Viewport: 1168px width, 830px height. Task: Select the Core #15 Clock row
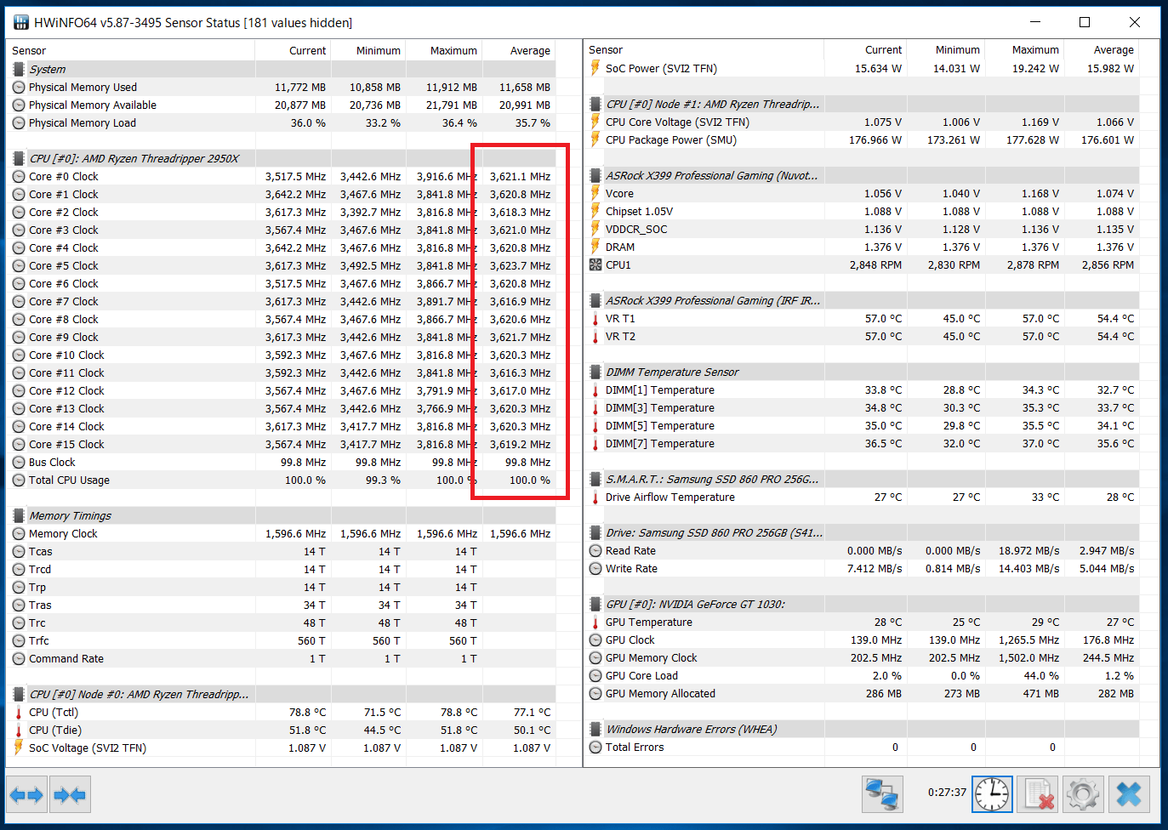pos(282,444)
